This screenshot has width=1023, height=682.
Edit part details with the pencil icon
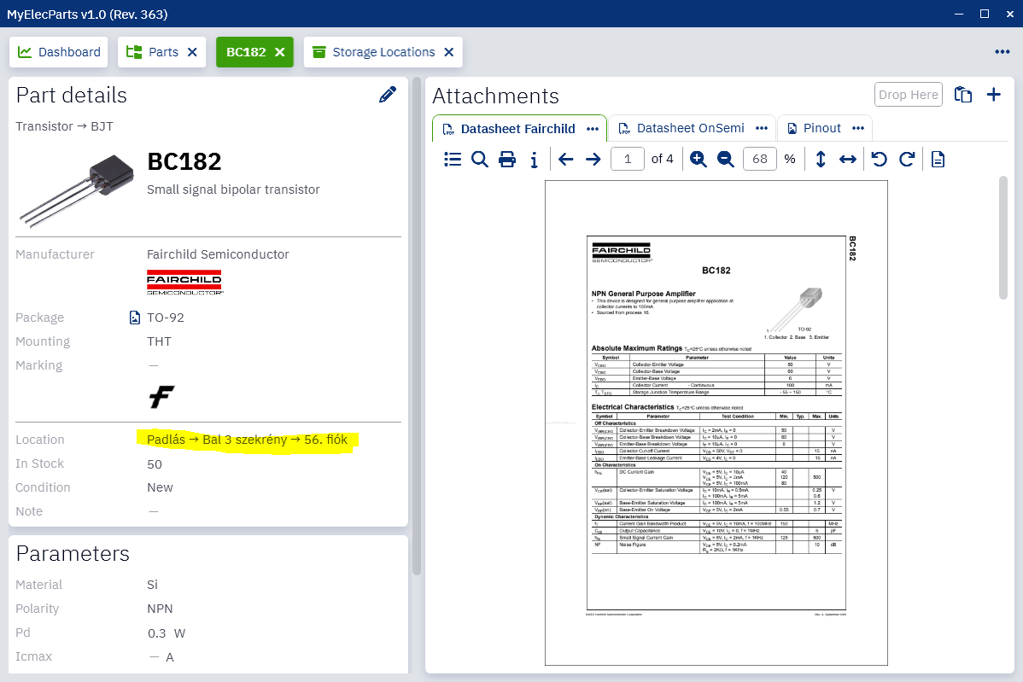(388, 95)
